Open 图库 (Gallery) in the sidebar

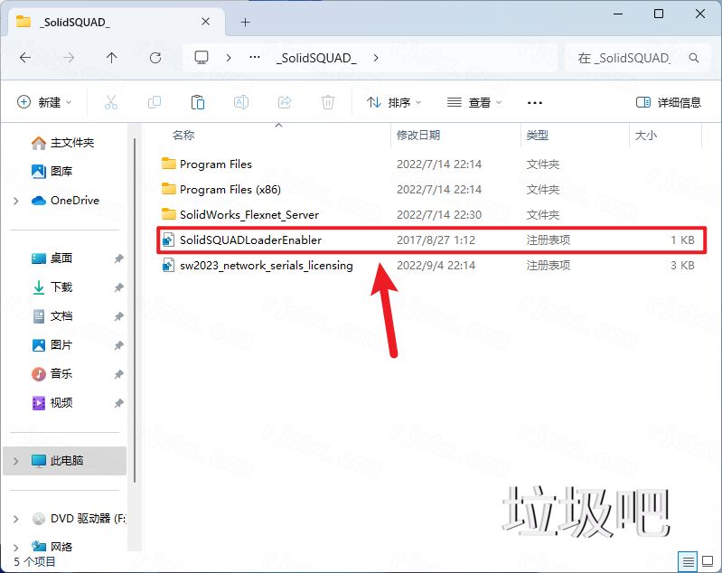tap(52, 172)
